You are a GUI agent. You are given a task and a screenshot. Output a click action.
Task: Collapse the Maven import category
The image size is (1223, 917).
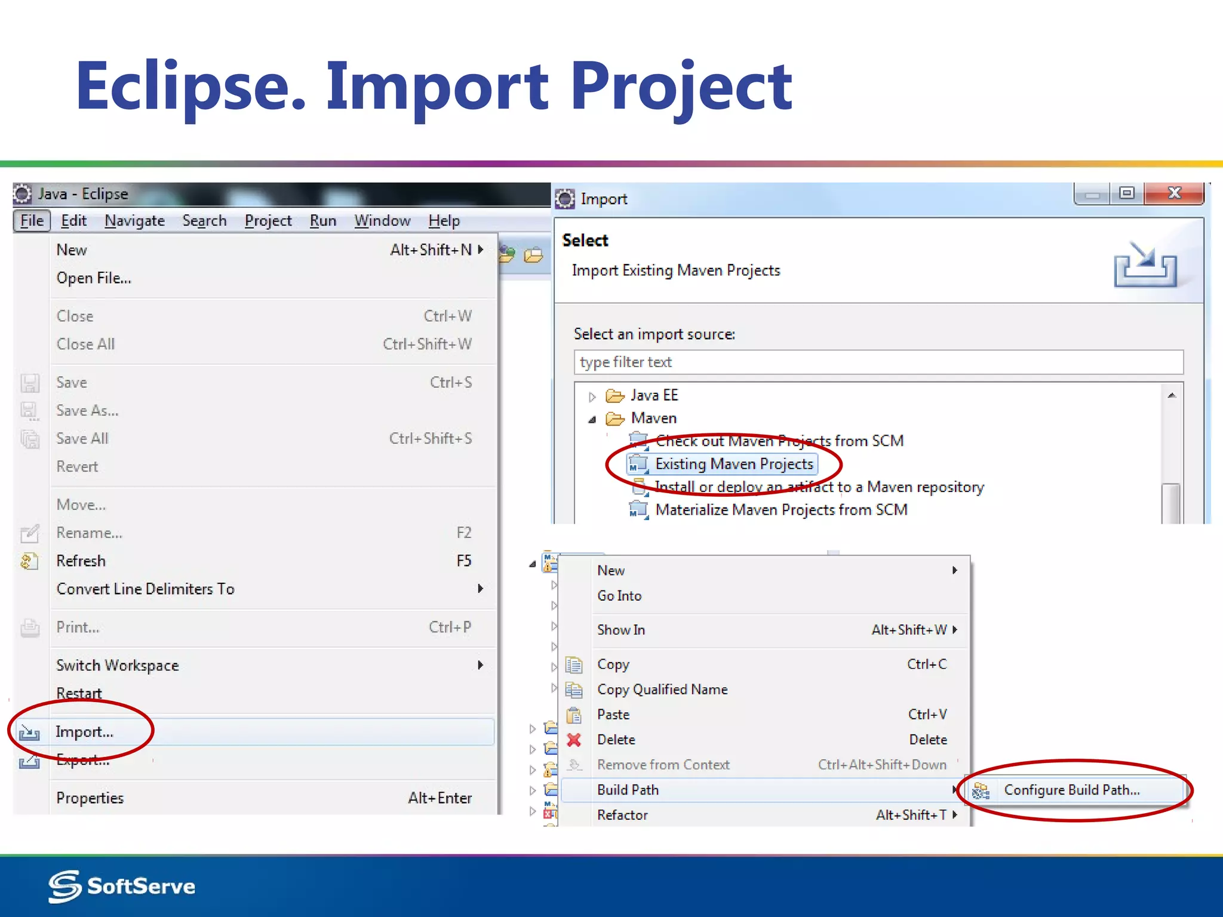pos(592,420)
